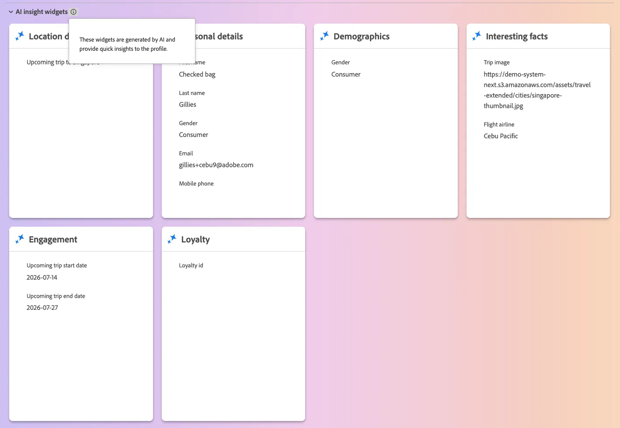This screenshot has width=620, height=428.
Task: Click Consumer value in Demographics card
Action: point(346,74)
